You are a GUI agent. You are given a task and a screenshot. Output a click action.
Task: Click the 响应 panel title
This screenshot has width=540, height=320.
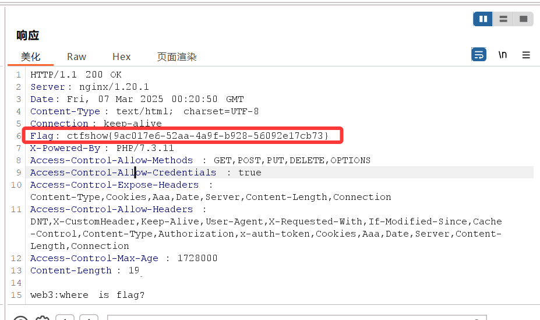[x=28, y=36]
